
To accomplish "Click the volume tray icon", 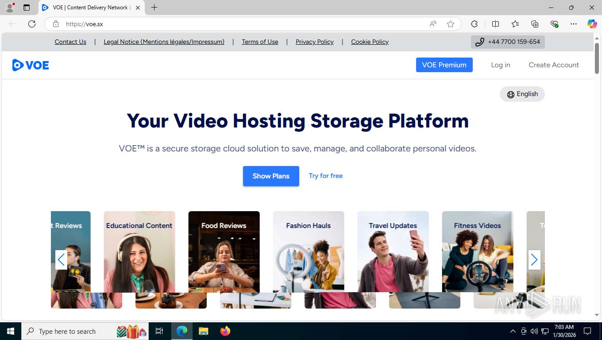I will [534, 331].
